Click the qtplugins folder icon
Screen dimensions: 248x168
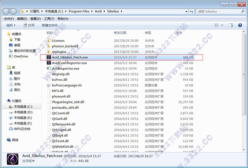49,52
